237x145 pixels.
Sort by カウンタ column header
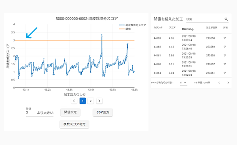(158, 27)
